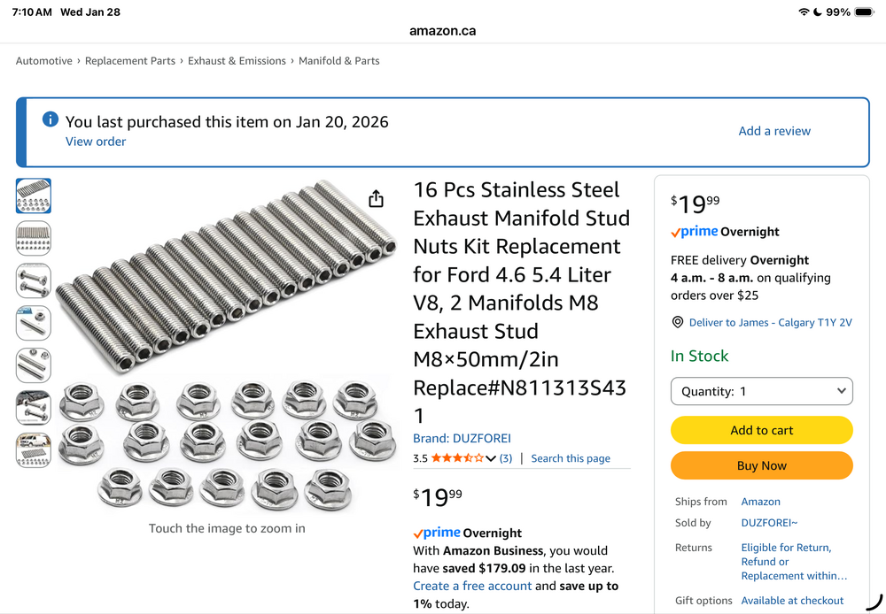Click the info icon in purchase banner

coord(50,120)
